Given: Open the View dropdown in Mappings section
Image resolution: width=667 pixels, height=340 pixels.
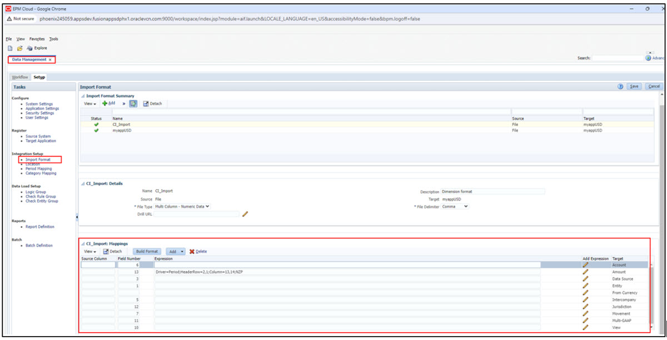Looking at the screenshot, I should 89,252.
